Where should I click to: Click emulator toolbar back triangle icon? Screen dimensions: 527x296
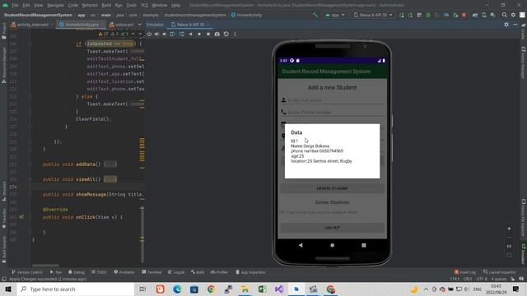190,34
